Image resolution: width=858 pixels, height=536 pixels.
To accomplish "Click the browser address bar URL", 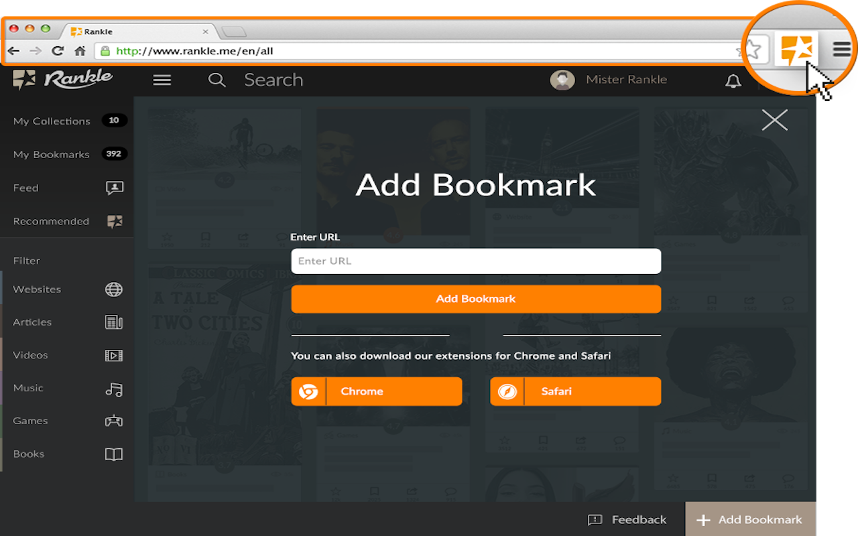I will click(x=194, y=51).
